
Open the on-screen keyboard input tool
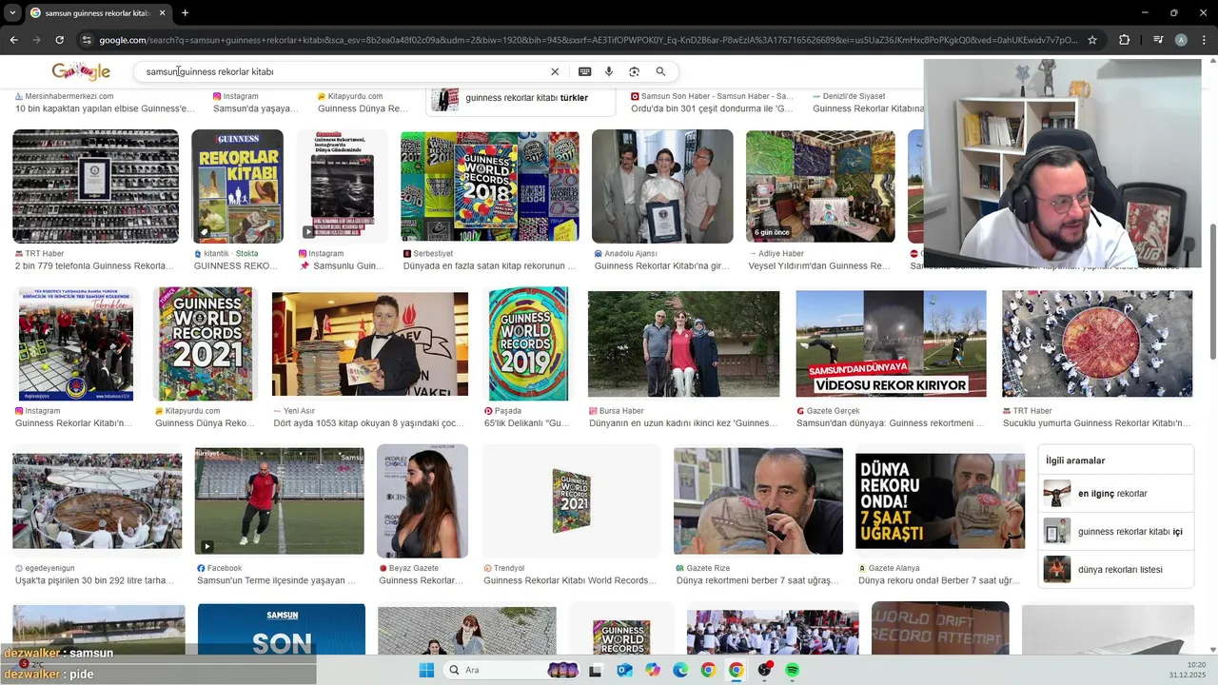point(584,71)
